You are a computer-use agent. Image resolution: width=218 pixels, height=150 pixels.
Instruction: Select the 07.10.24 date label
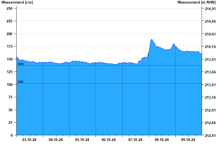135,140
